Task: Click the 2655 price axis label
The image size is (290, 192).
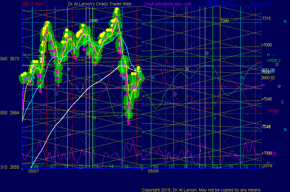Action: 14,167
